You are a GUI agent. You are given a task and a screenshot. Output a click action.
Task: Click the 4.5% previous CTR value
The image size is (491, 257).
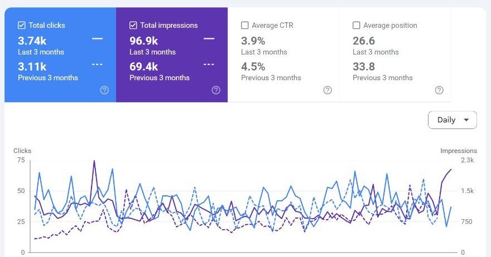click(253, 67)
